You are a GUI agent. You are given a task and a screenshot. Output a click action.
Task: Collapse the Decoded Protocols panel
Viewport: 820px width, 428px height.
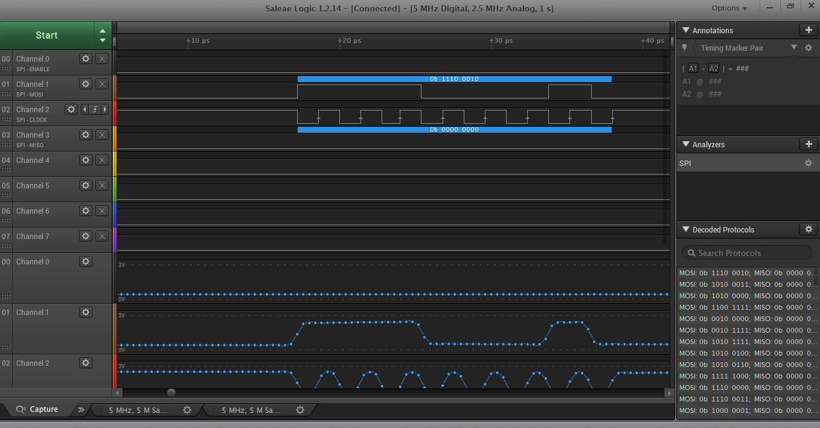pyautogui.click(x=685, y=229)
